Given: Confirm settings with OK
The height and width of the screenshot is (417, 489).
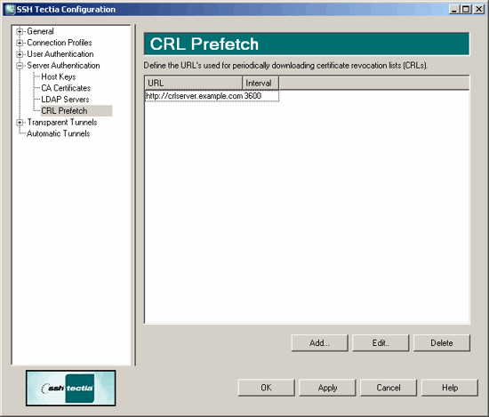Looking at the screenshot, I should click(x=266, y=388).
